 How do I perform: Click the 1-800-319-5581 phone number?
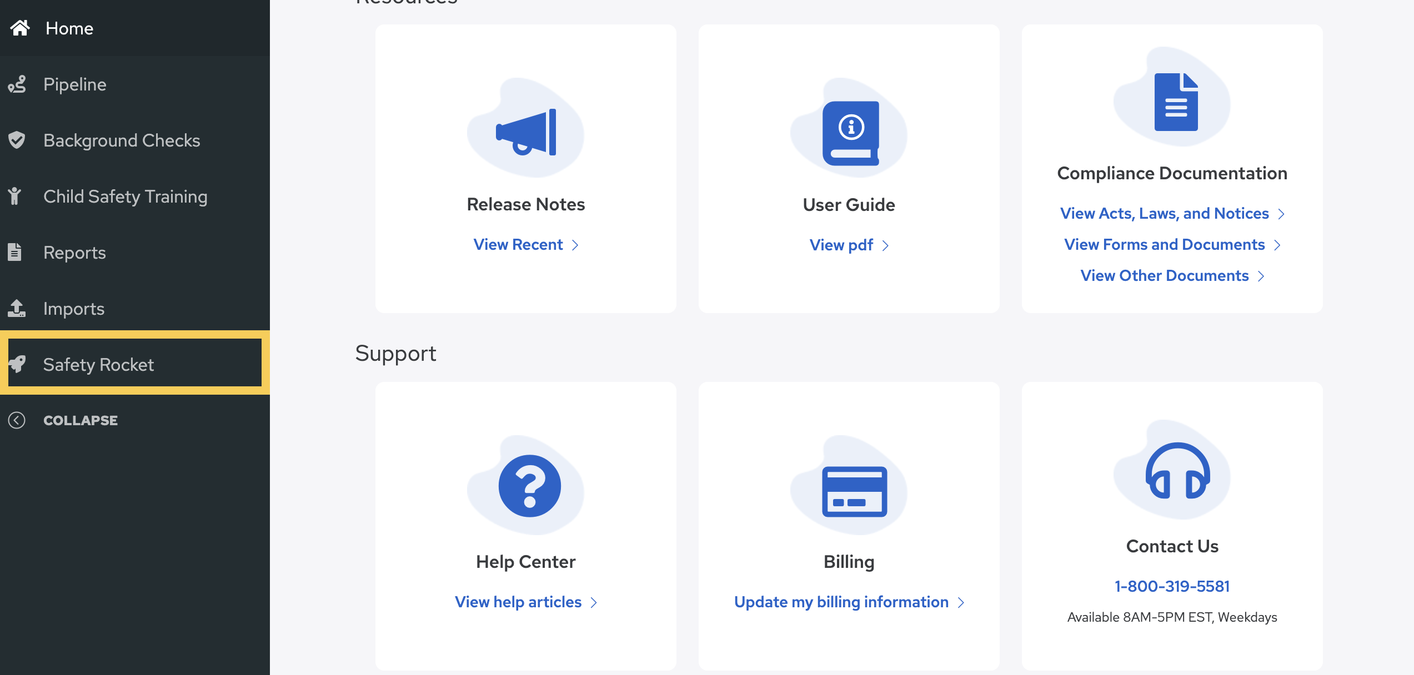point(1172,586)
